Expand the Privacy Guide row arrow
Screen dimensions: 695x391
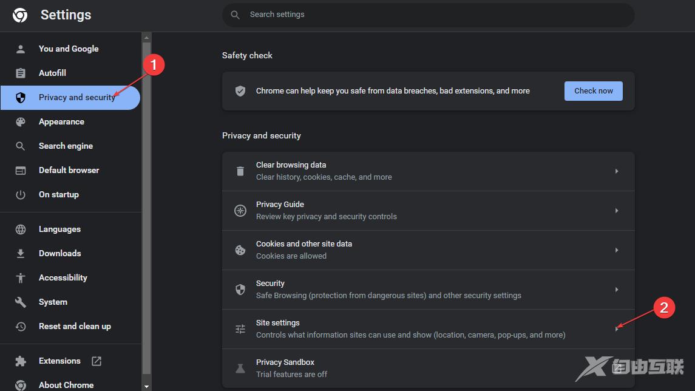coord(617,211)
